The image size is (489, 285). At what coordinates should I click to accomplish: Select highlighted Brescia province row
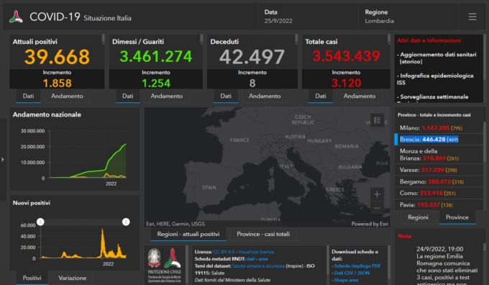coord(439,139)
